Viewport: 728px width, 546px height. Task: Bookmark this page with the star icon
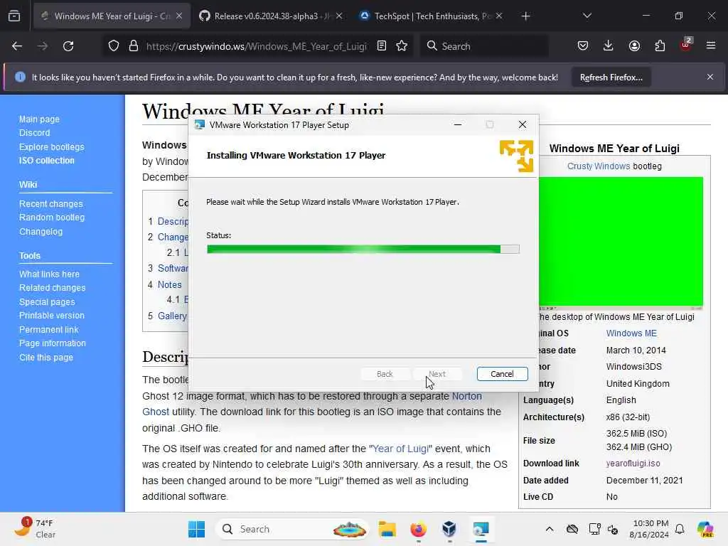[402, 46]
